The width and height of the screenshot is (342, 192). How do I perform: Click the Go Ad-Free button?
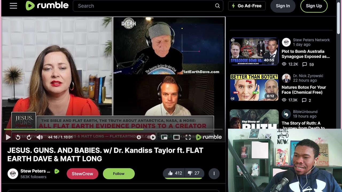(x=247, y=6)
